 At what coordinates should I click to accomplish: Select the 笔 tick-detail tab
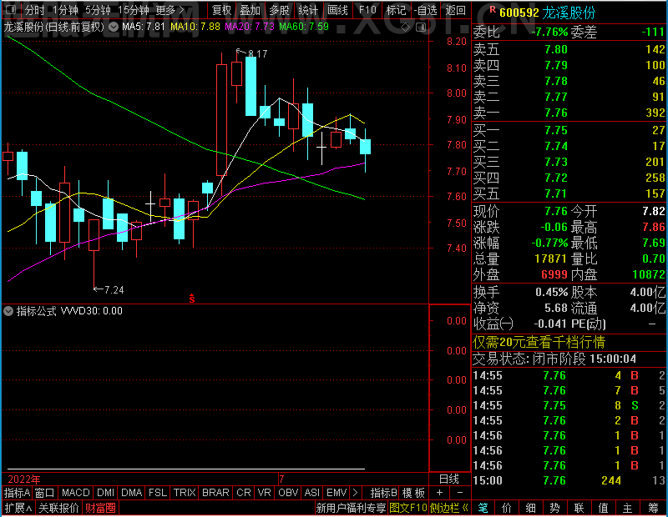(x=483, y=508)
